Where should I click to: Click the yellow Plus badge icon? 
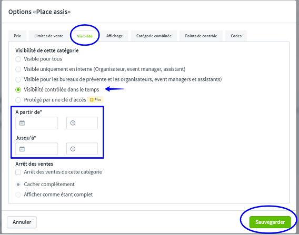coord(92,100)
